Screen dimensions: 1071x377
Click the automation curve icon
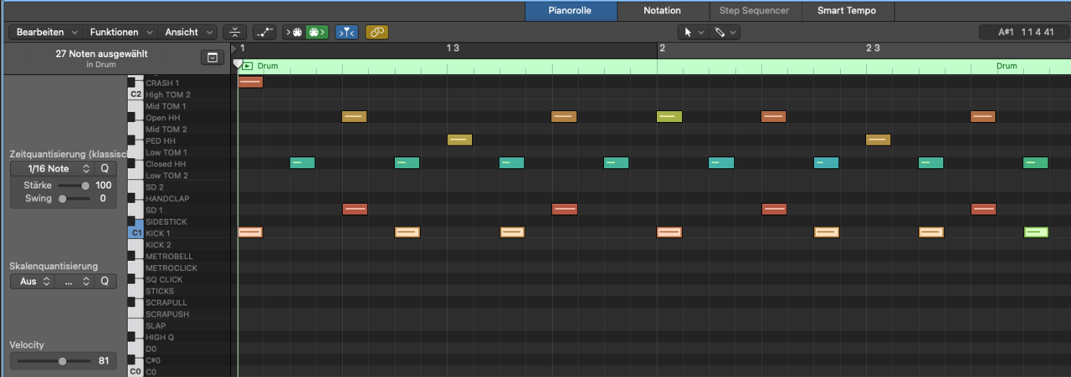click(x=264, y=33)
